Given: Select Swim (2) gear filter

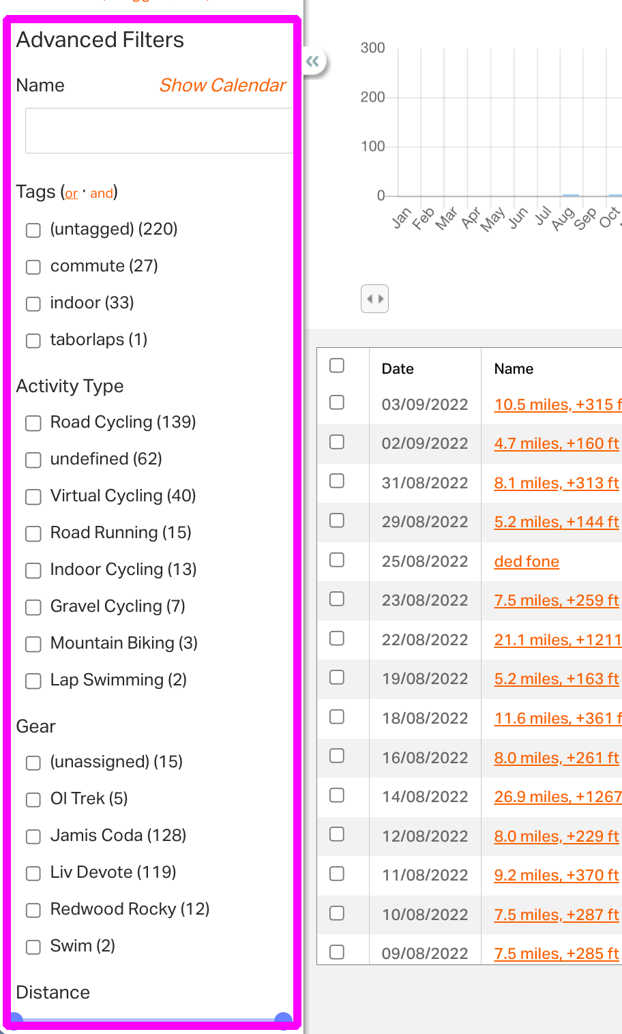Looking at the screenshot, I should [33, 947].
